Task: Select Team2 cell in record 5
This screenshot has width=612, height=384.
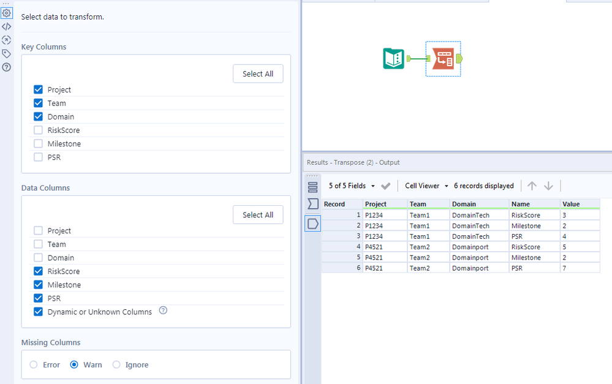Action: (x=428, y=258)
